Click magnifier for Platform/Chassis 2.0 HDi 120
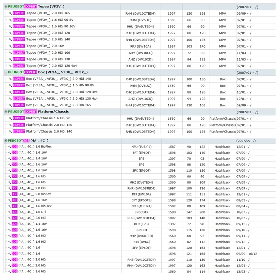This screenshot has width=279, height=276. click(10, 125)
